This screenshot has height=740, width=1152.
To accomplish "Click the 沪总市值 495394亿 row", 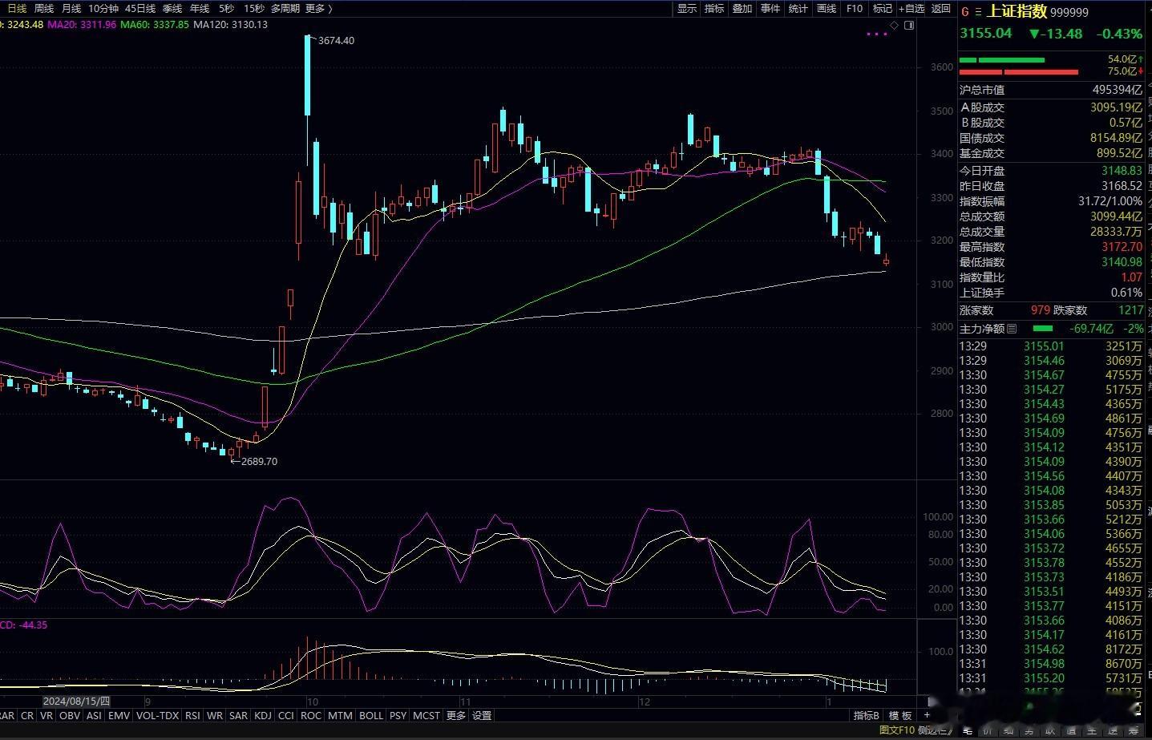I will (1051, 90).
